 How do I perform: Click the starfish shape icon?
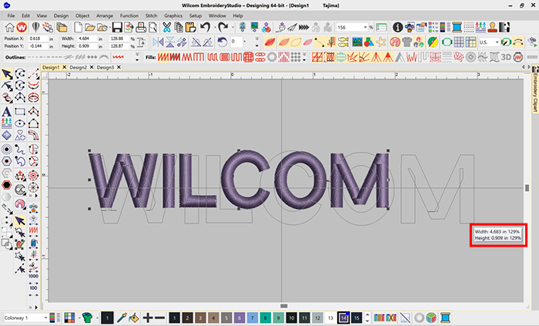coord(381,42)
